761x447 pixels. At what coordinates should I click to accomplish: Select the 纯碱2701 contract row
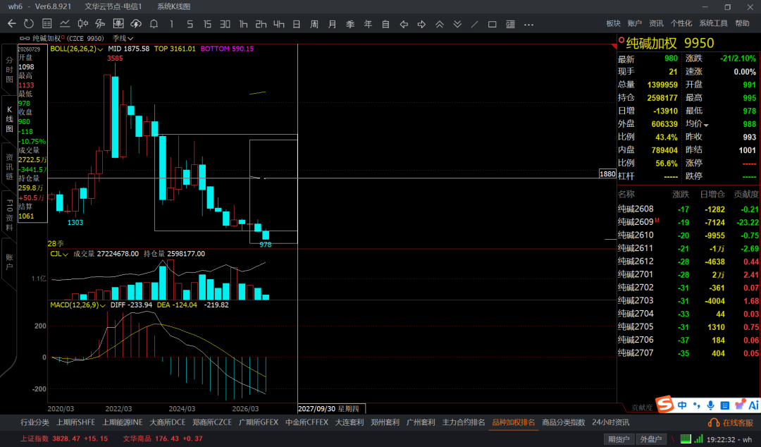pyautogui.click(x=688, y=274)
